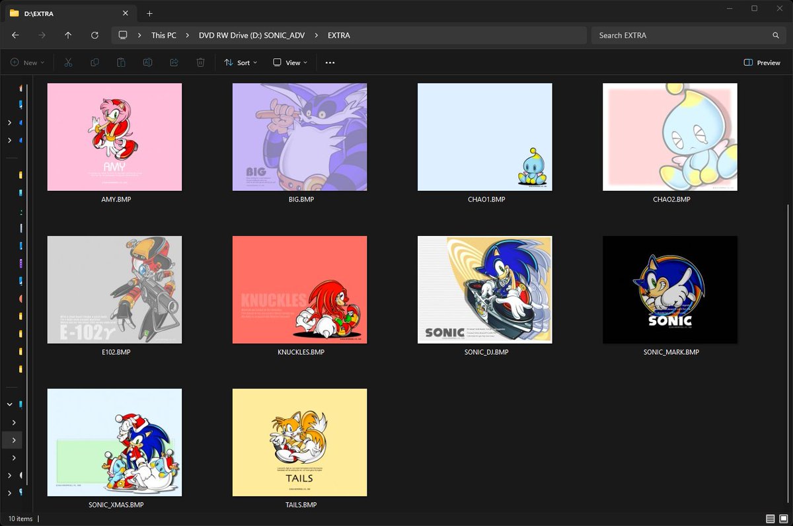Click the E102.BMP file name
793x526 pixels.
pos(116,352)
